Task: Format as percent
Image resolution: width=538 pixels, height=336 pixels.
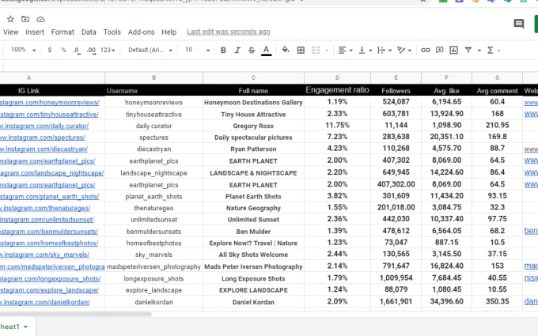Action: (63, 50)
